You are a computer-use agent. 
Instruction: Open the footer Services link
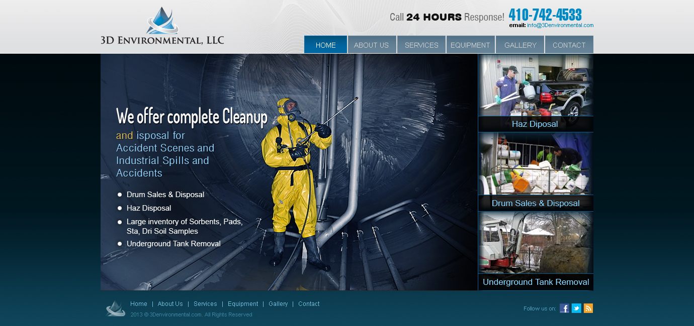(x=205, y=304)
